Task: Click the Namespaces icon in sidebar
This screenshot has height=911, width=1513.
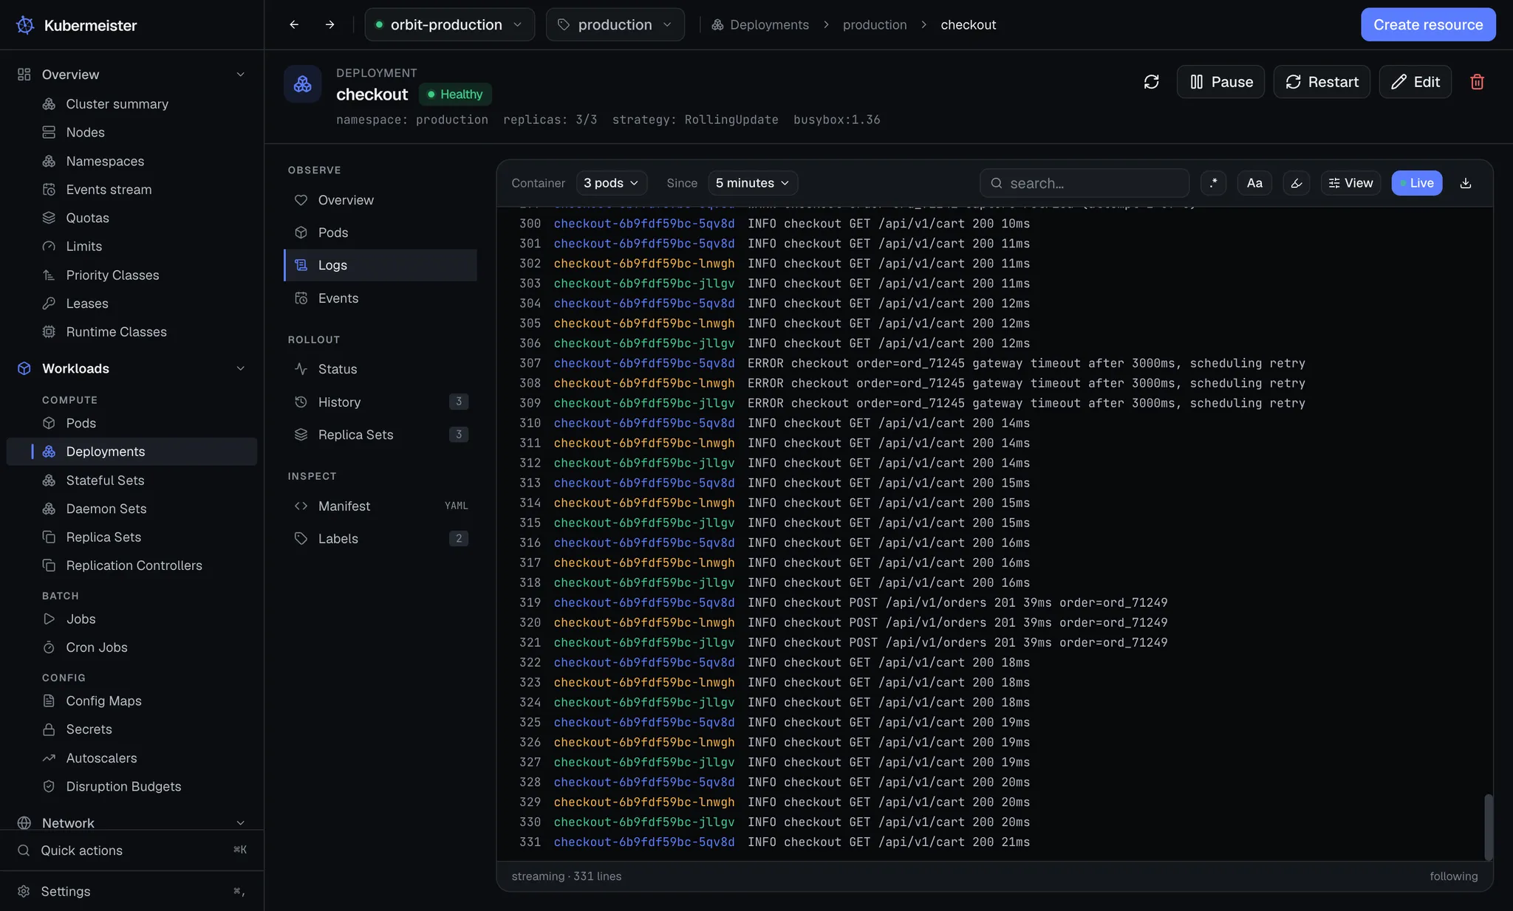Action: pyautogui.click(x=49, y=161)
